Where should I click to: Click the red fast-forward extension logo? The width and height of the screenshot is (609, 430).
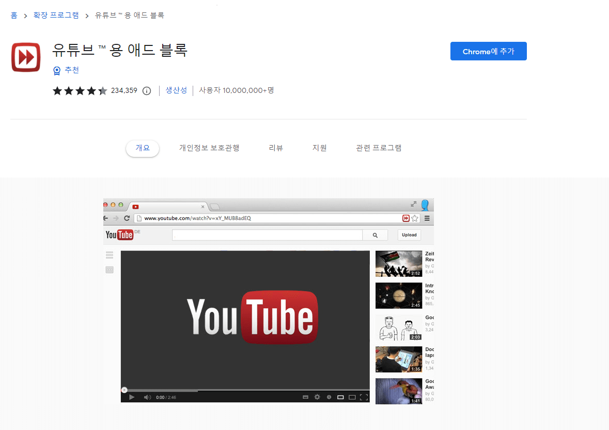pos(25,57)
